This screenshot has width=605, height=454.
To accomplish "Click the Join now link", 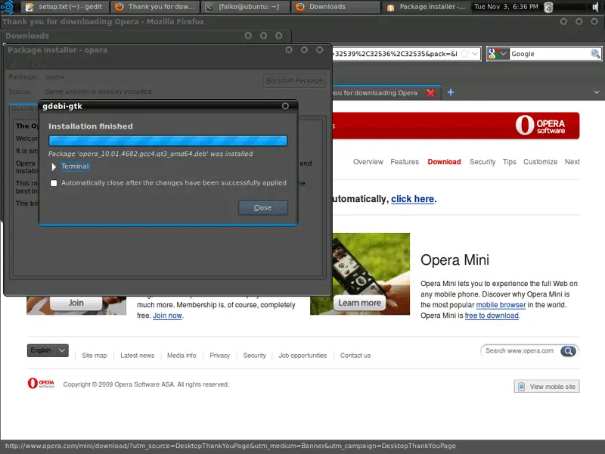I will click(x=167, y=316).
